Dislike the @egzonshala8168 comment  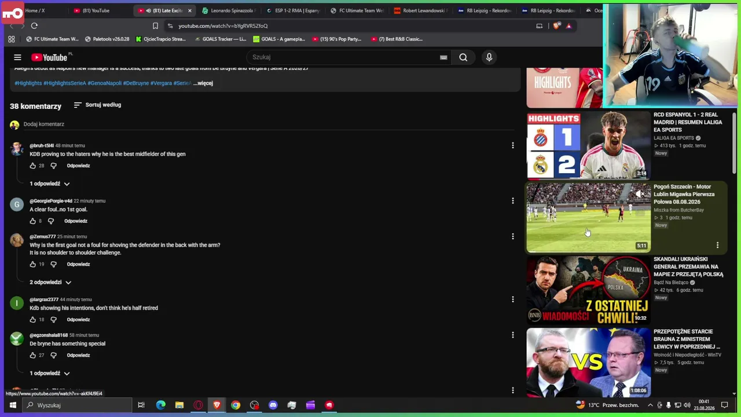[53, 355]
